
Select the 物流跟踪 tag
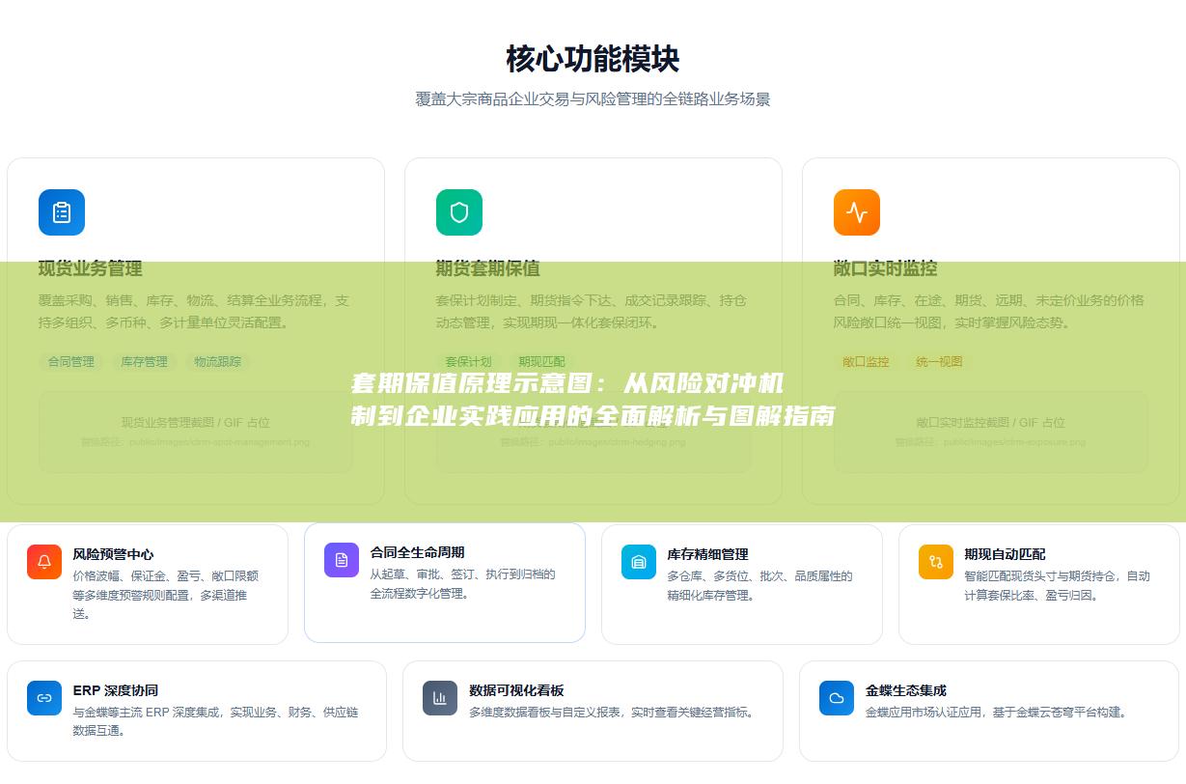pyautogui.click(x=218, y=362)
